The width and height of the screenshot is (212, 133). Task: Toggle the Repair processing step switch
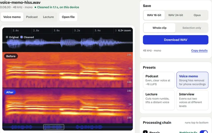(204, 132)
